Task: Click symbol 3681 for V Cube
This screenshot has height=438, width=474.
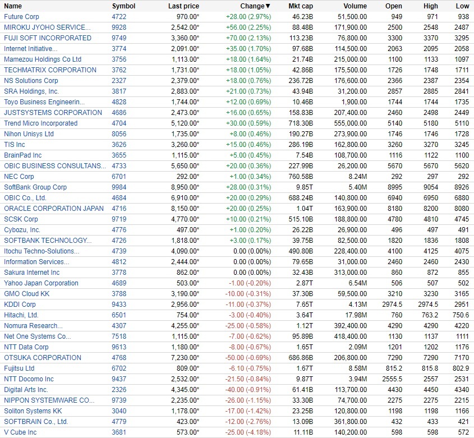Action: [x=118, y=432]
